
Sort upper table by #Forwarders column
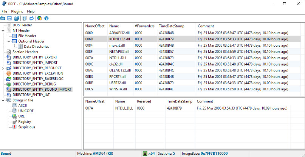click(145, 26)
